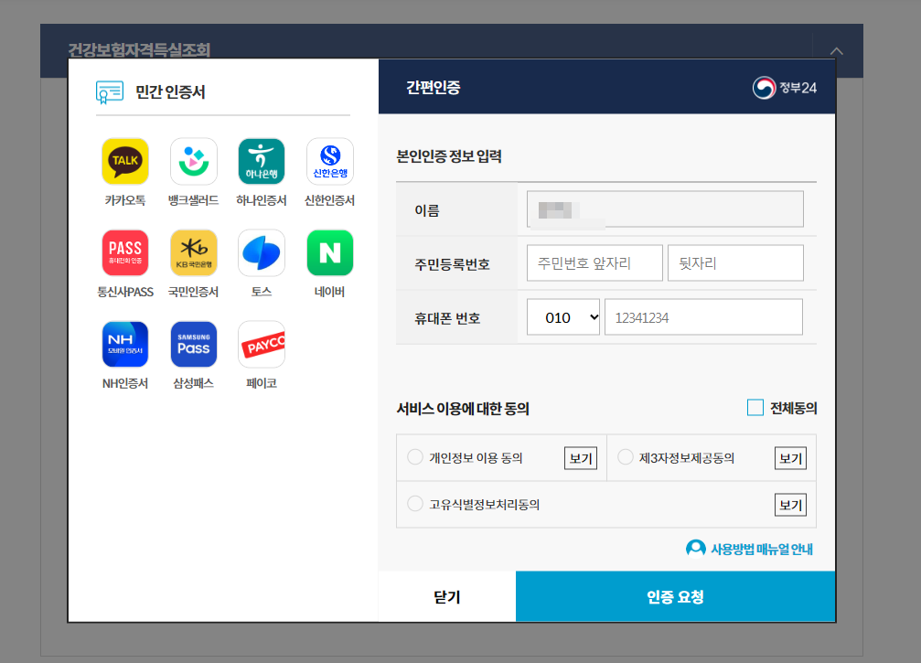921x663 pixels.
Task: Click the 뒷자리 input field
Action: coord(735,263)
